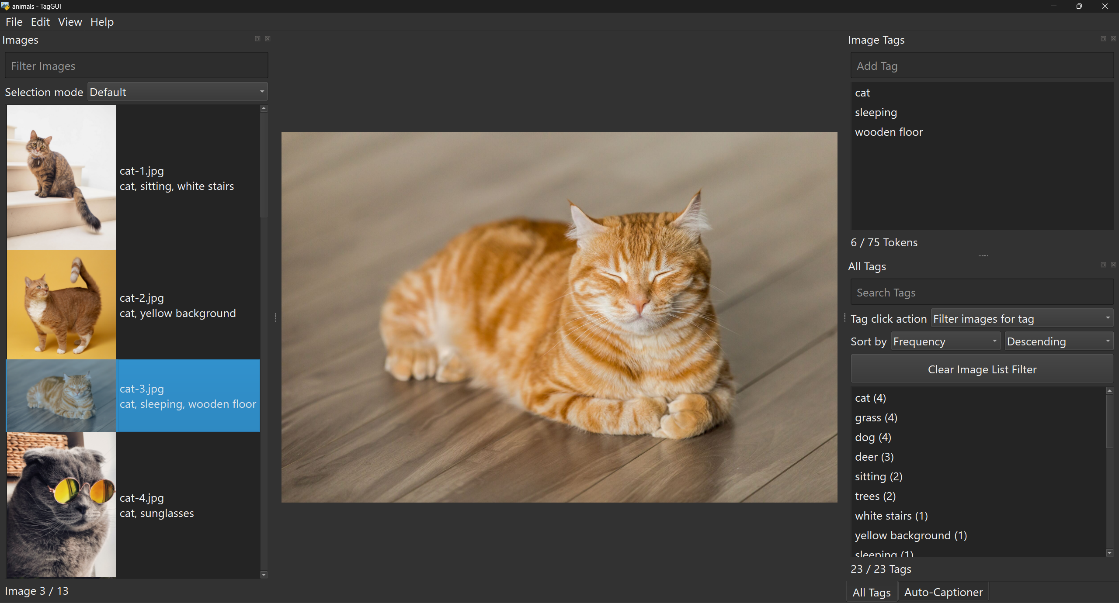Click the Clear Image List Filter button
Screen dimensions: 1119x603
click(982, 369)
